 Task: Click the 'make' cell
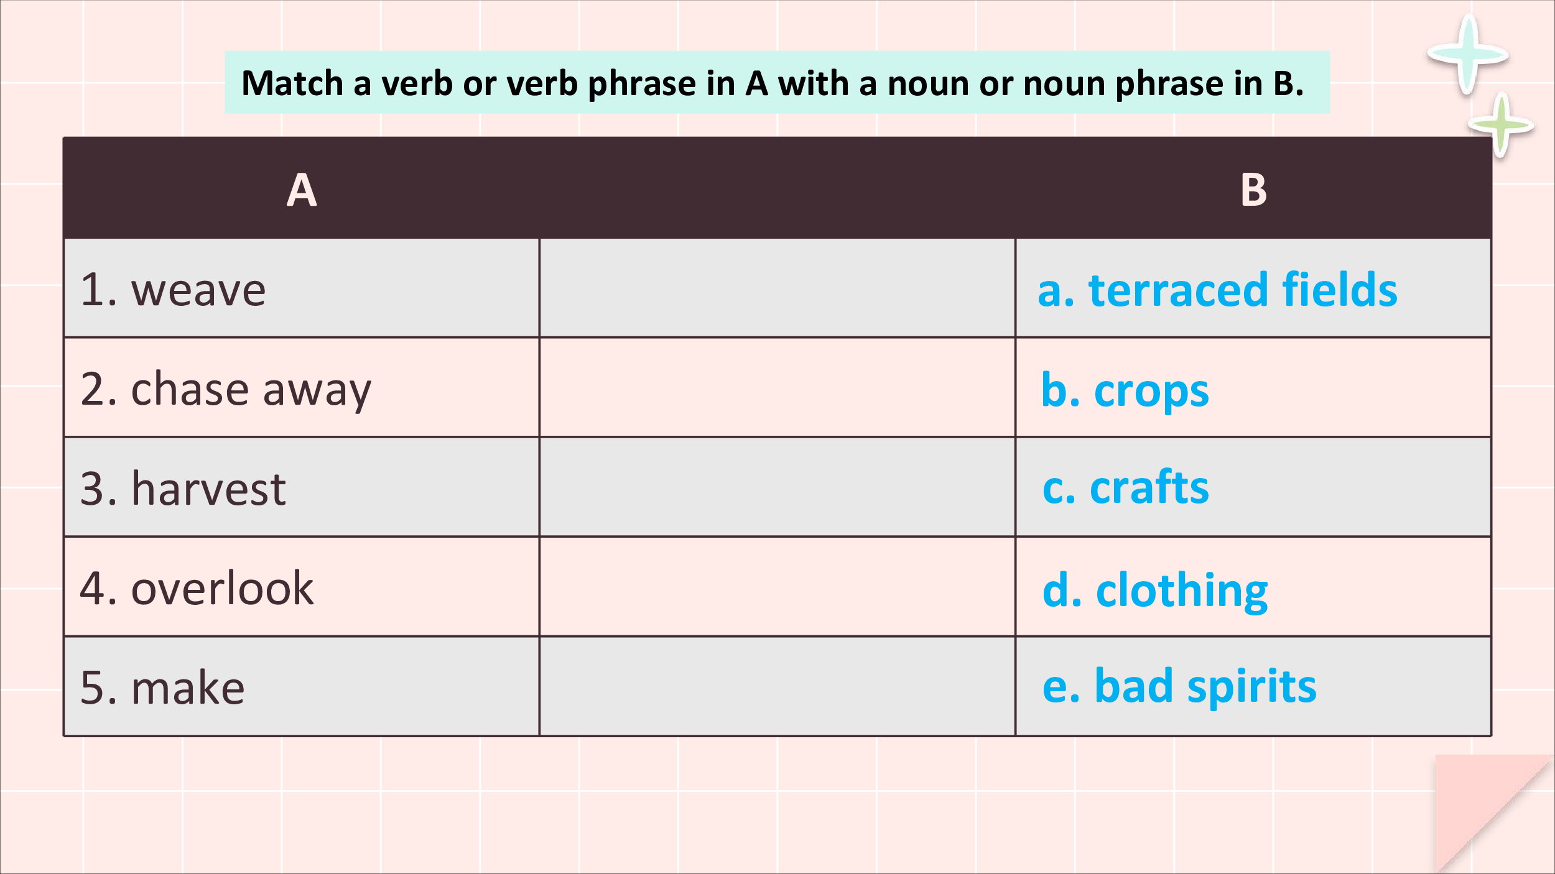(x=302, y=686)
